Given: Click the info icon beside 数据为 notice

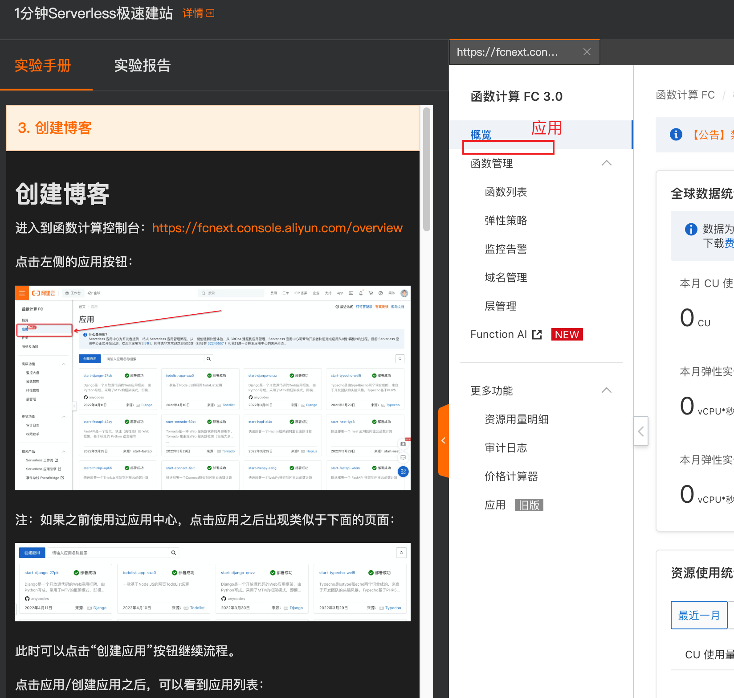Looking at the screenshot, I should [691, 229].
